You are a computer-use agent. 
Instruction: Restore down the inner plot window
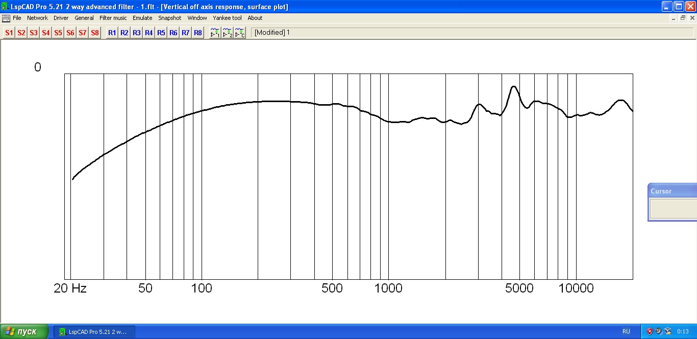(683, 18)
